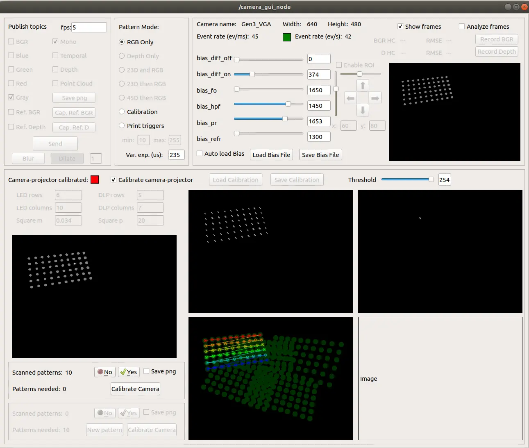The image size is (529, 448).
Task: Click the red camera-projector calibrated indicator
Action: click(x=95, y=180)
